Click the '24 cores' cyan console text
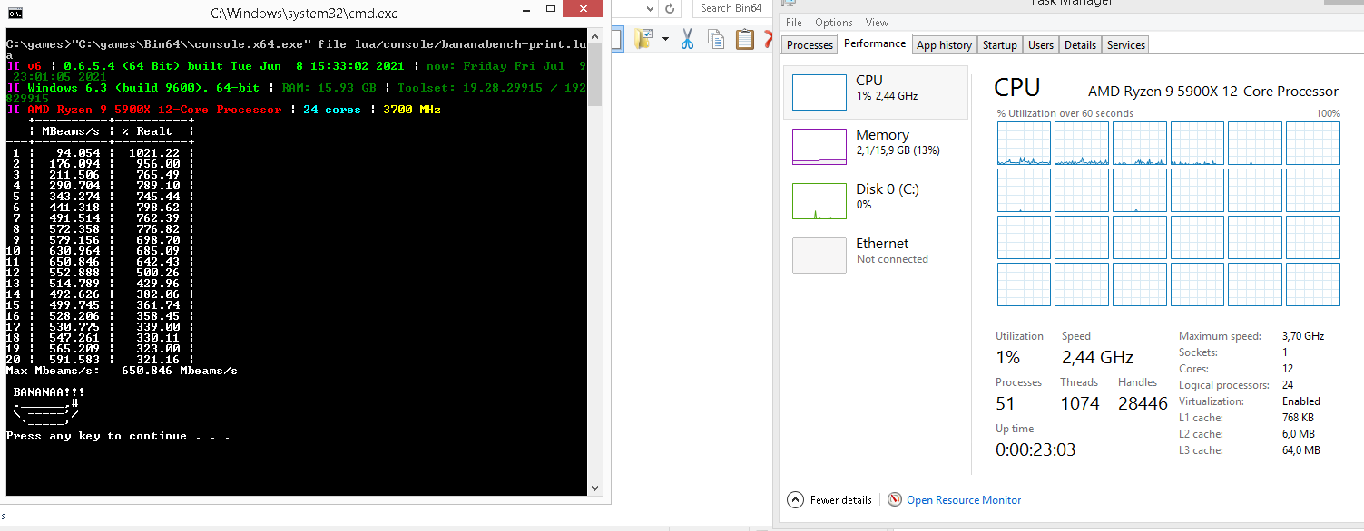The height and width of the screenshot is (531, 1364). pos(331,110)
